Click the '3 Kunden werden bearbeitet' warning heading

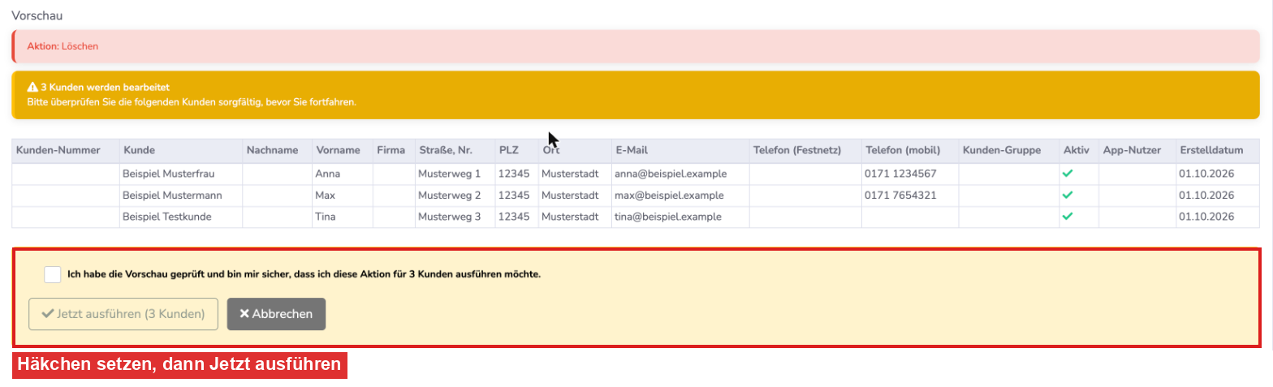click(105, 87)
